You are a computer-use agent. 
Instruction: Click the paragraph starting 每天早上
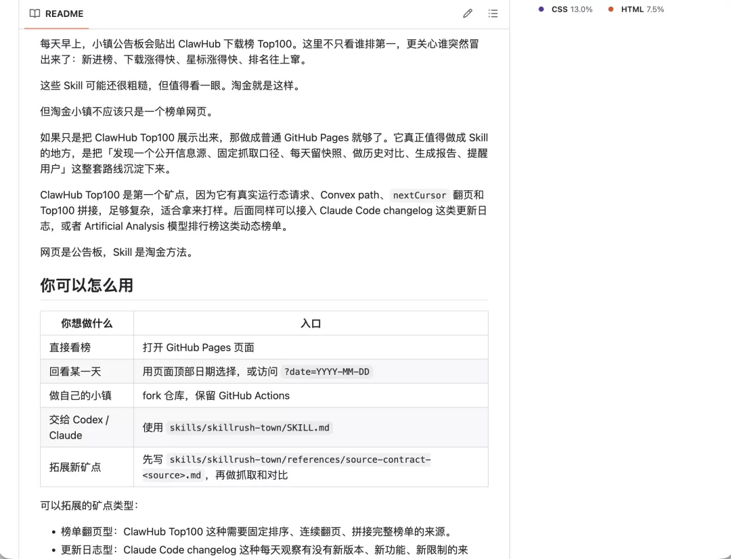[260, 51]
